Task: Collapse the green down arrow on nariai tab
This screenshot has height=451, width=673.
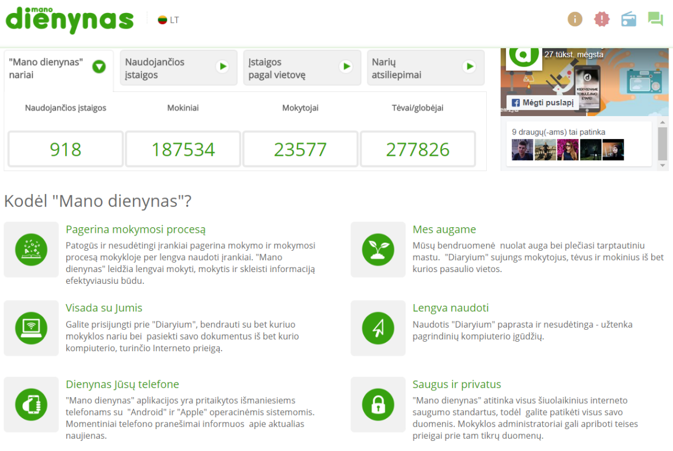Action: pyautogui.click(x=99, y=67)
